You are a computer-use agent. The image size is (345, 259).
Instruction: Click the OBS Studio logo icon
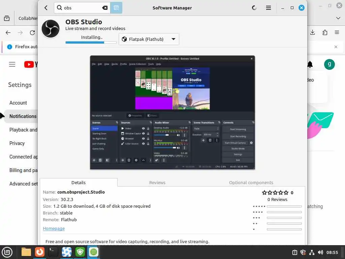click(51, 29)
